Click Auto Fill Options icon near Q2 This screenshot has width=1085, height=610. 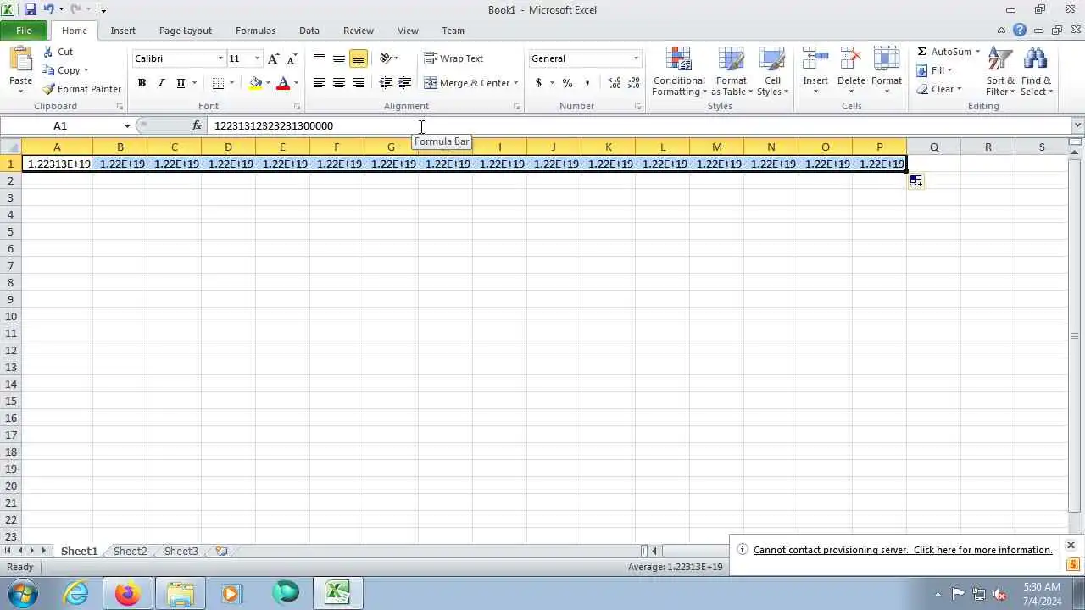(x=915, y=180)
